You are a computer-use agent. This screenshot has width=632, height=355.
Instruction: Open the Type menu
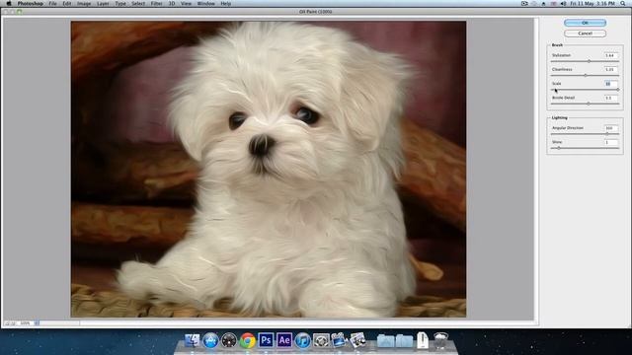pyautogui.click(x=120, y=4)
